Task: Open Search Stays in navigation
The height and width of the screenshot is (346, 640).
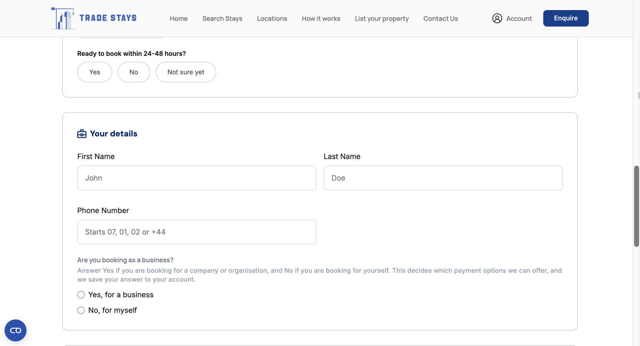Action: pos(222,18)
